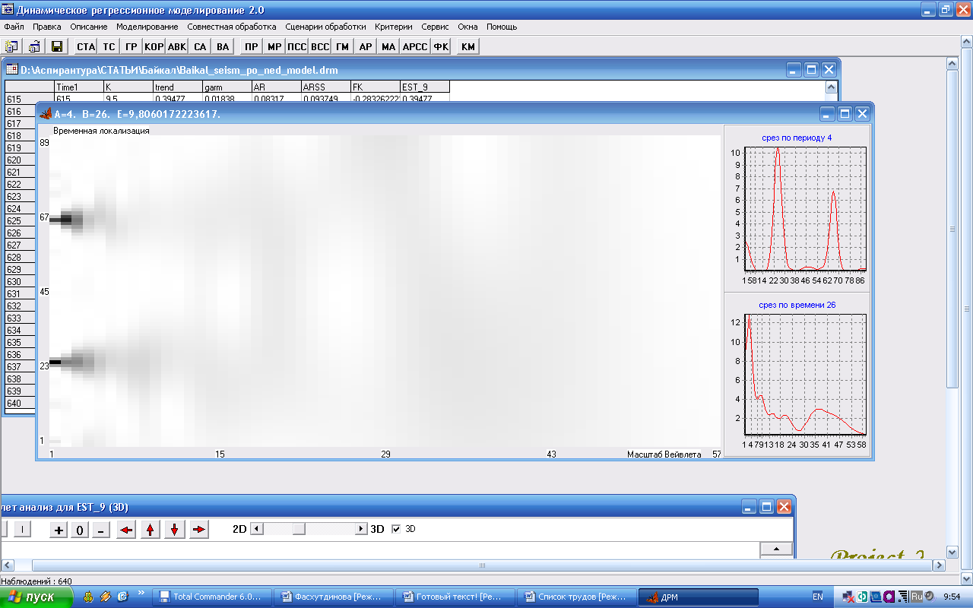Reset view with the 0 button
The height and width of the screenshot is (608, 973).
80,530
